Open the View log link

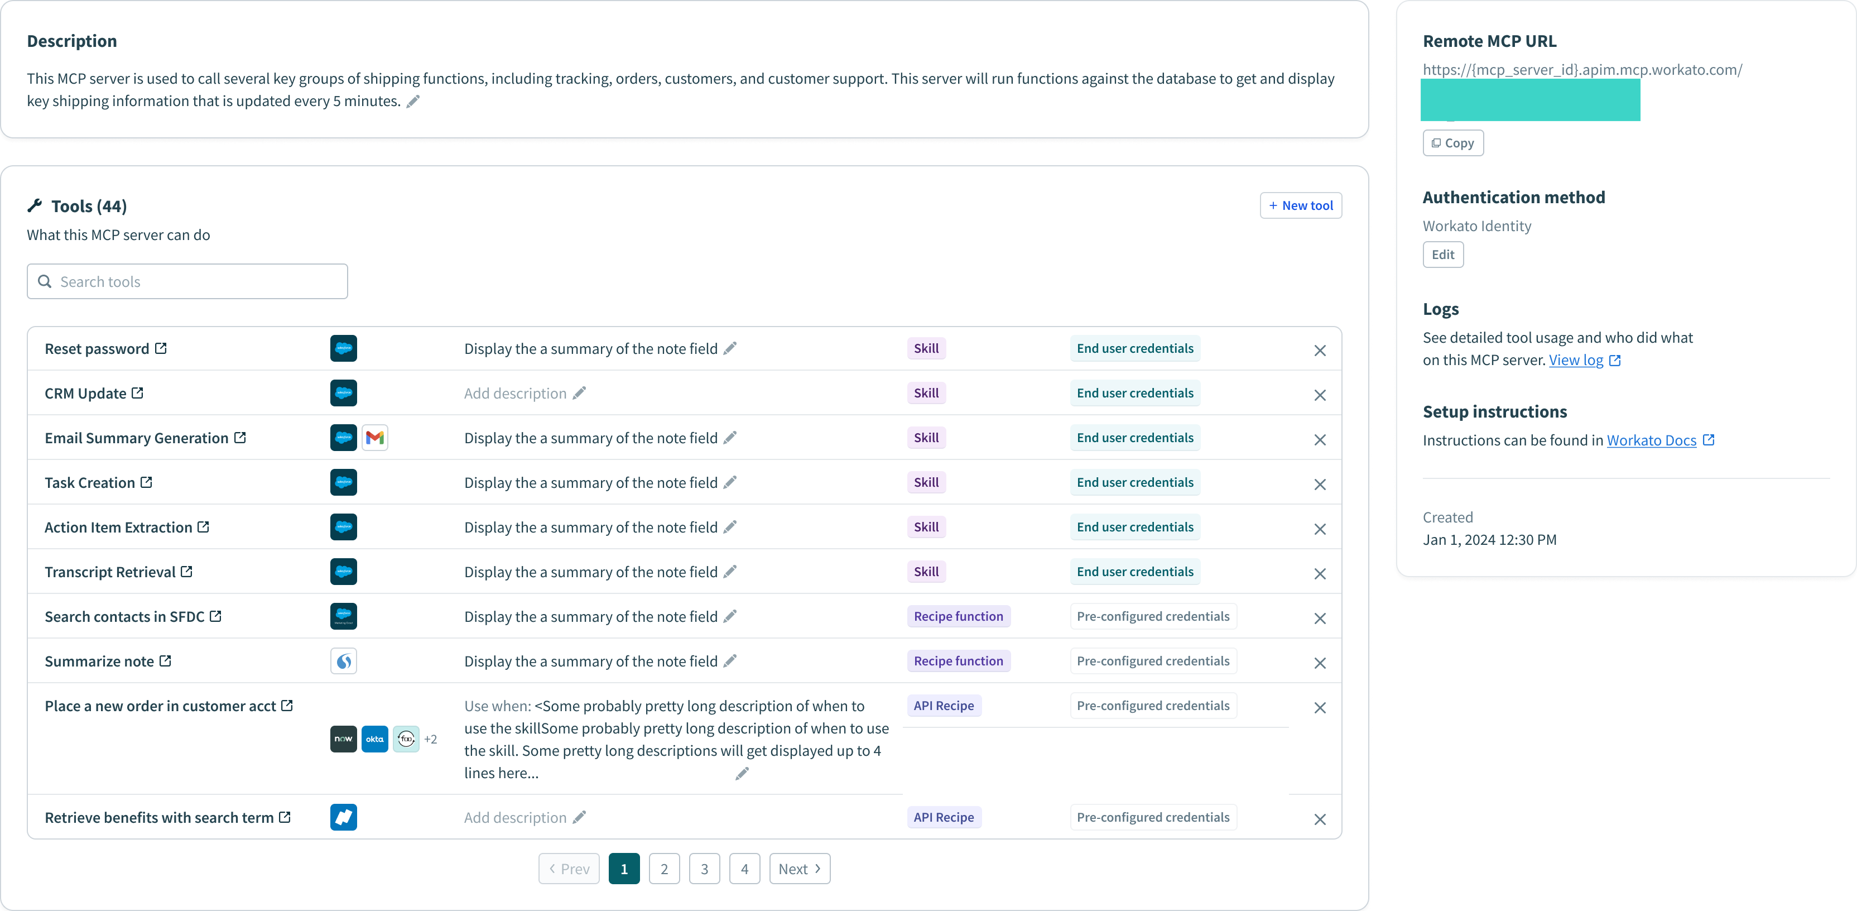click(1576, 360)
